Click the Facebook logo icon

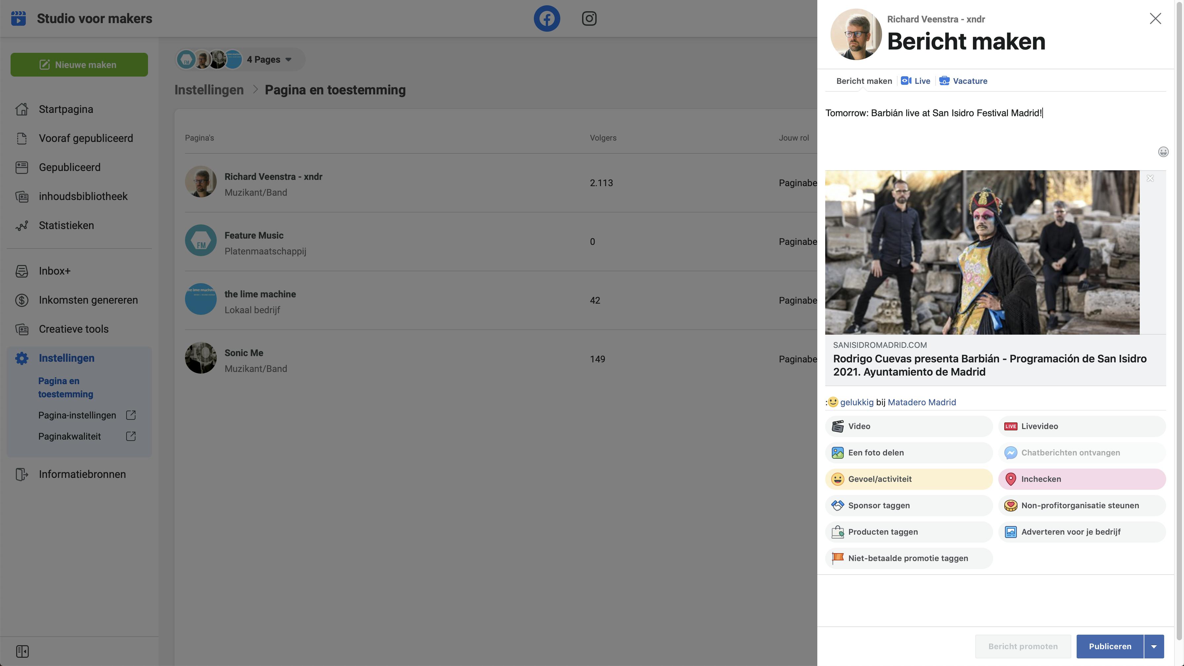(x=546, y=18)
